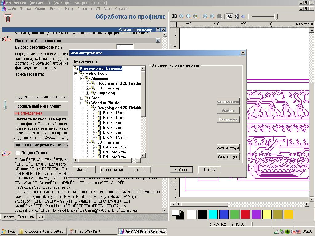Click the add tool button
The width and height of the screenshot is (315, 236).
(228, 148)
